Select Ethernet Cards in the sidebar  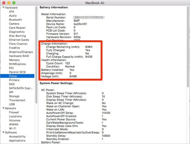pyautogui.click(x=19, y=40)
